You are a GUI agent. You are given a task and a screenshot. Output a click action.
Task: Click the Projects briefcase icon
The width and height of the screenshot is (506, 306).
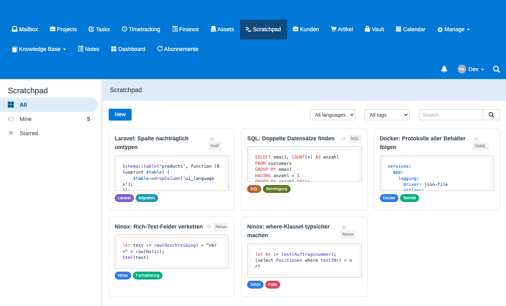(x=53, y=29)
